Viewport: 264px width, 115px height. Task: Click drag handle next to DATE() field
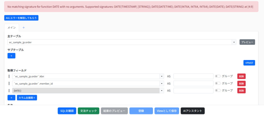[x=9, y=91]
